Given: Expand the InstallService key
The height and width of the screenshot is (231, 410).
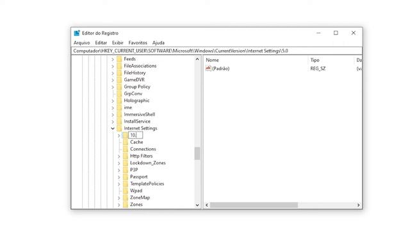Looking at the screenshot, I should (x=113, y=122).
